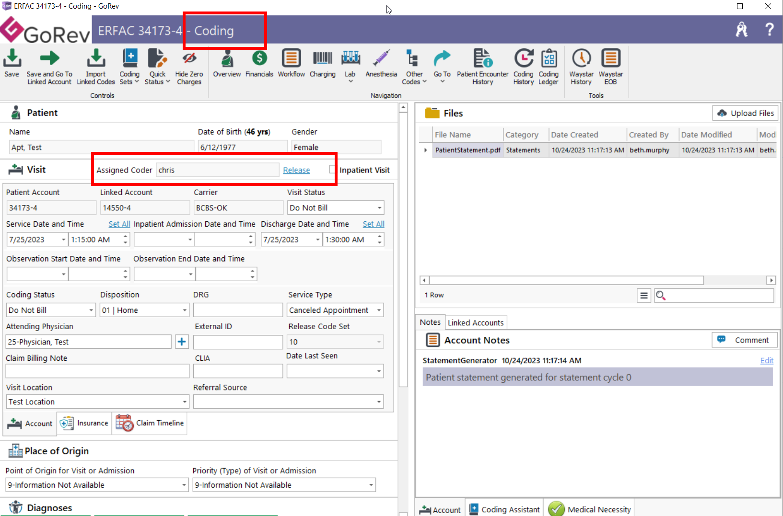This screenshot has width=783, height=516.
Task: Click the Files scrollbar right arrow
Action: [771, 280]
